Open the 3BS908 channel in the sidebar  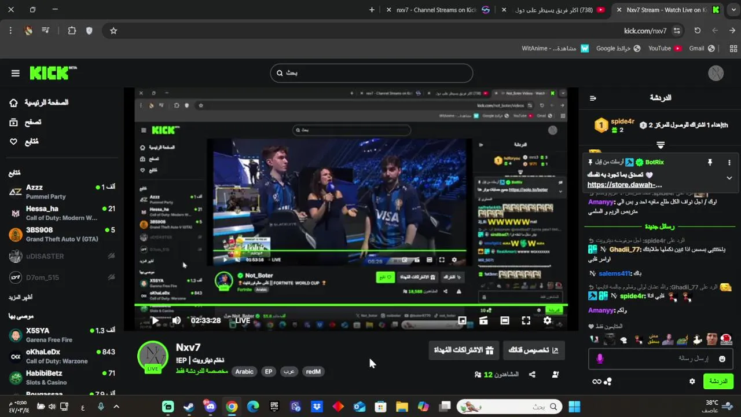coord(61,235)
